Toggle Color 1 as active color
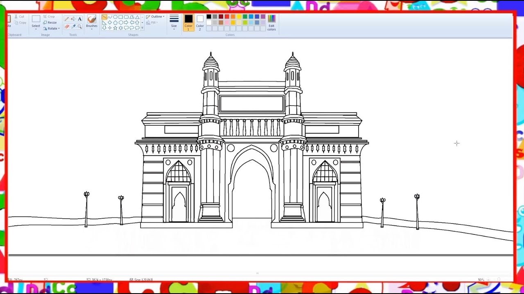 click(188, 22)
